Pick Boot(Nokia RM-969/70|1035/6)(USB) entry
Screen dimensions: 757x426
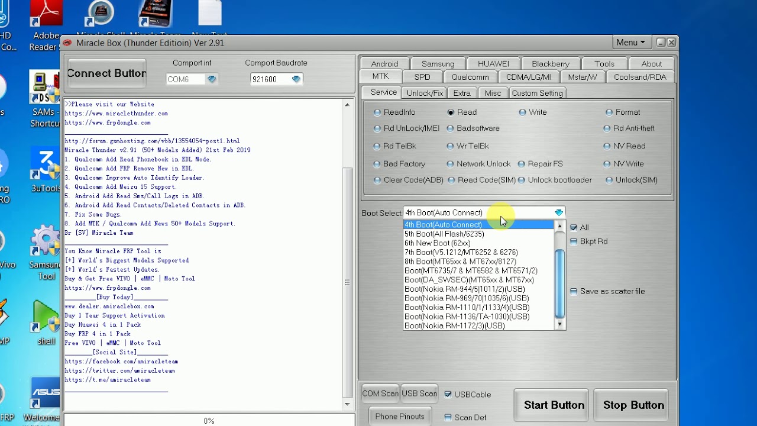tap(478, 298)
